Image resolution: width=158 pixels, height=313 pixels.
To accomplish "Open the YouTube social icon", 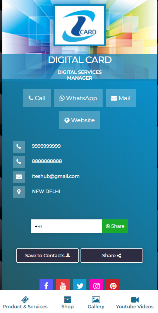I will (x=63, y=285).
